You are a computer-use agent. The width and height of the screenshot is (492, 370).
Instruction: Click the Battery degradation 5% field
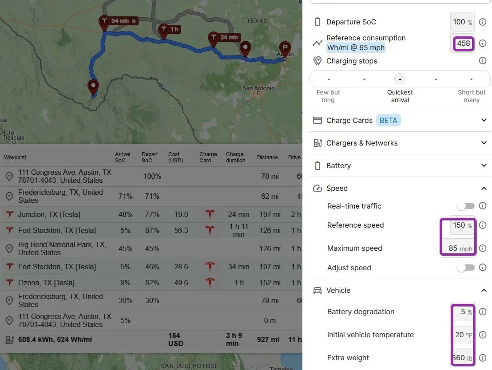pos(462,312)
